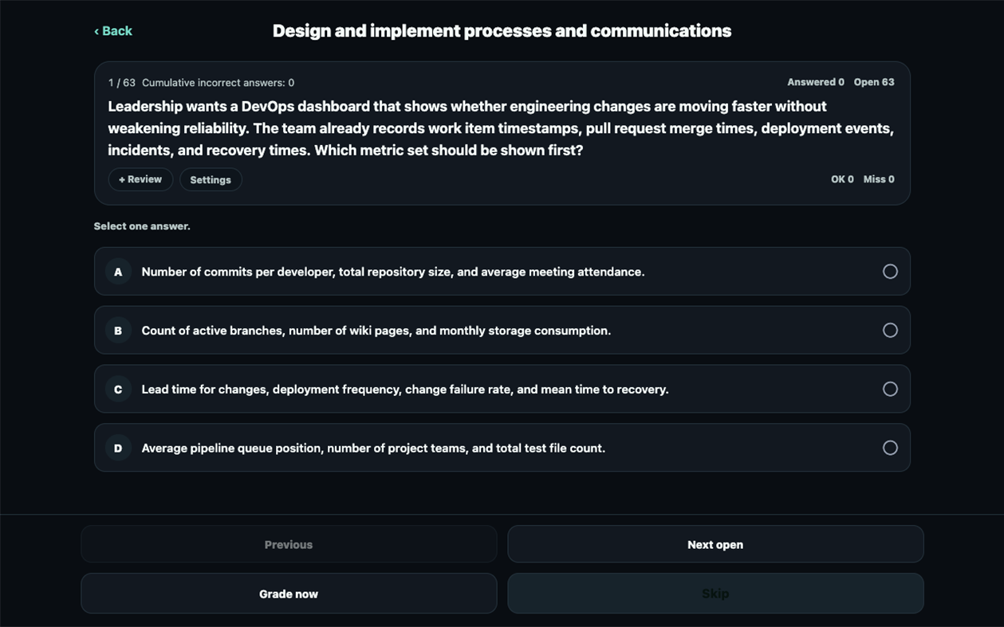Click "Cumulative incorrect answers: 0" text
The height and width of the screenshot is (627, 1004).
[218, 83]
